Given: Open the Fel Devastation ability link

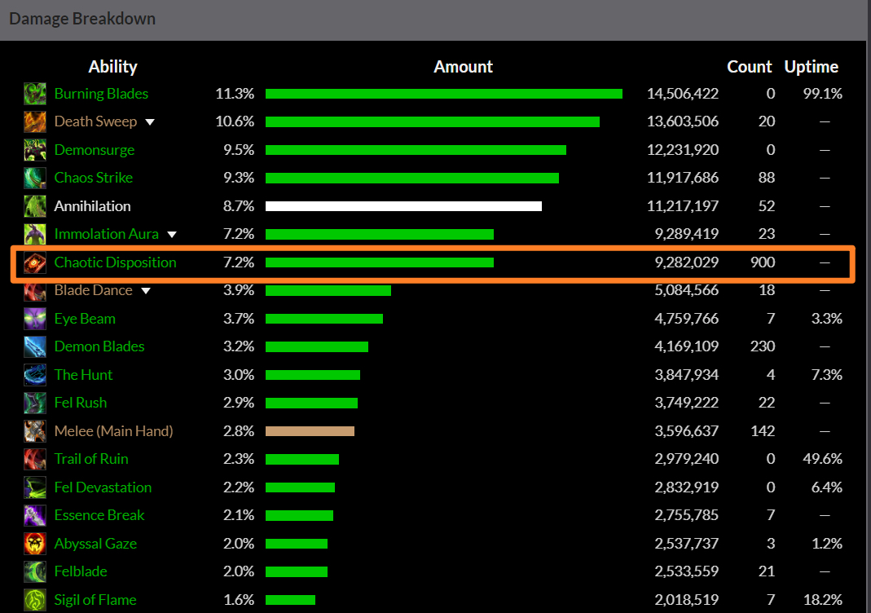Looking at the screenshot, I should [x=103, y=487].
